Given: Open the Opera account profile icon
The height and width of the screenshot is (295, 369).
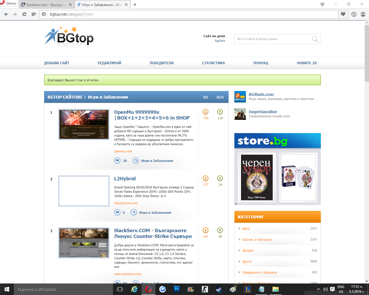Looking at the screenshot, I should pos(363,14).
